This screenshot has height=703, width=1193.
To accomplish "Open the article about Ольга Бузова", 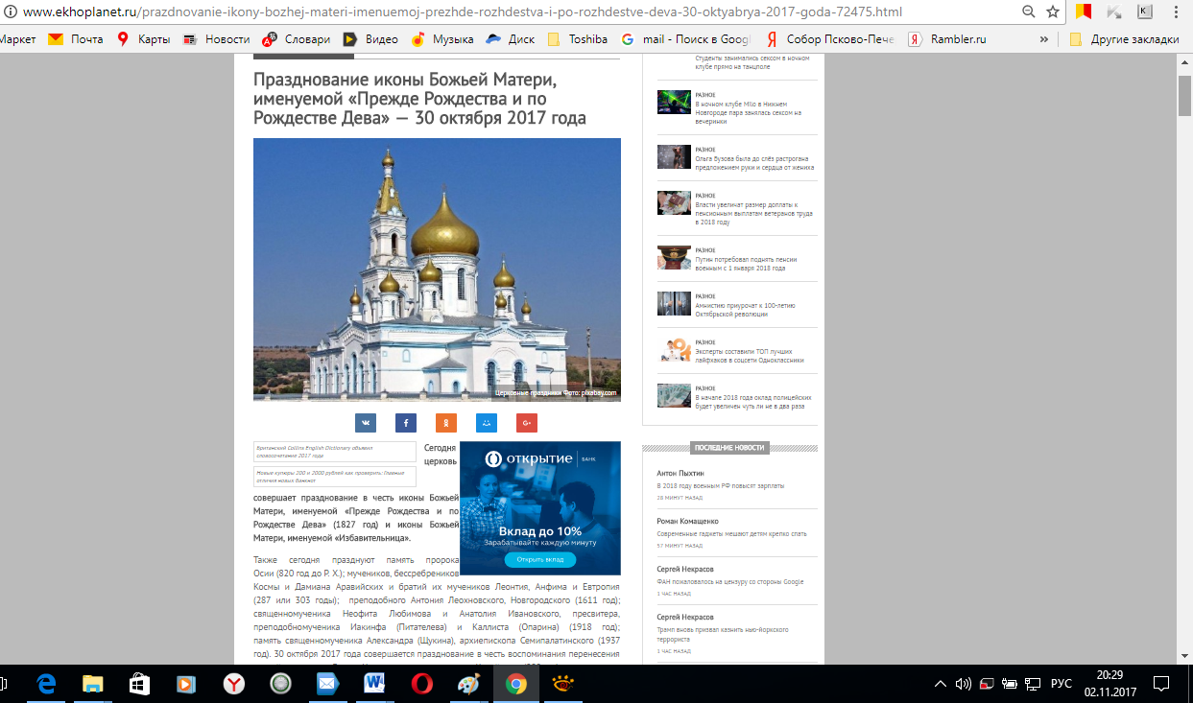I will tap(755, 162).
